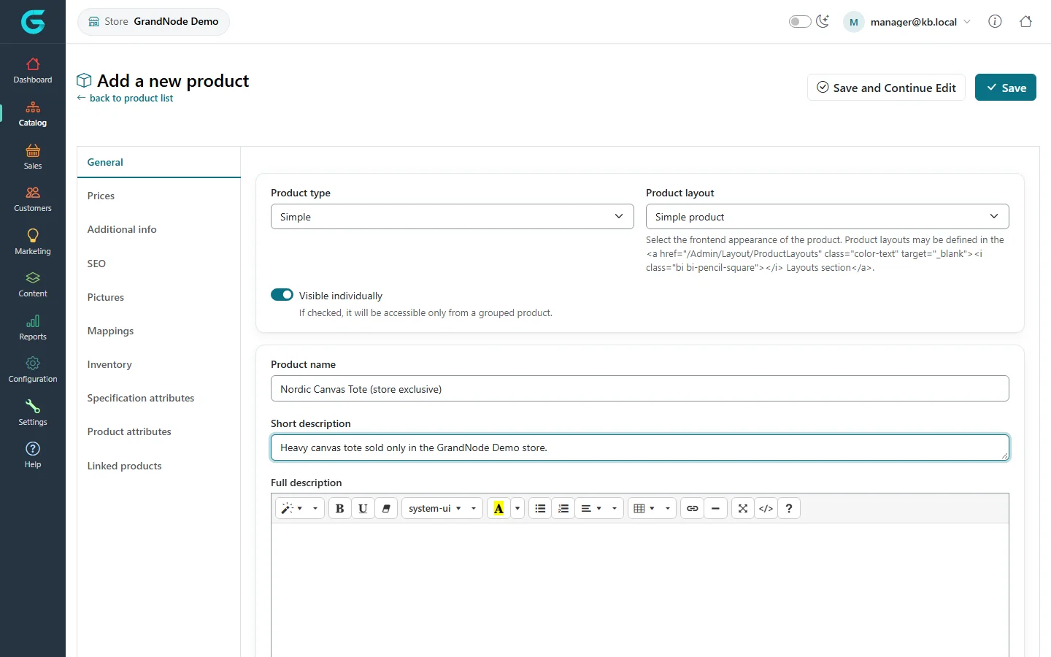The image size is (1051, 657).
Task: Click the info icon in top bar
Action: pos(995,21)
